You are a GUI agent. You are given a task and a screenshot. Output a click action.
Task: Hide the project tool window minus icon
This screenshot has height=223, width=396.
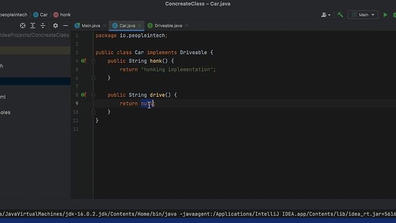tap(66, 25)
